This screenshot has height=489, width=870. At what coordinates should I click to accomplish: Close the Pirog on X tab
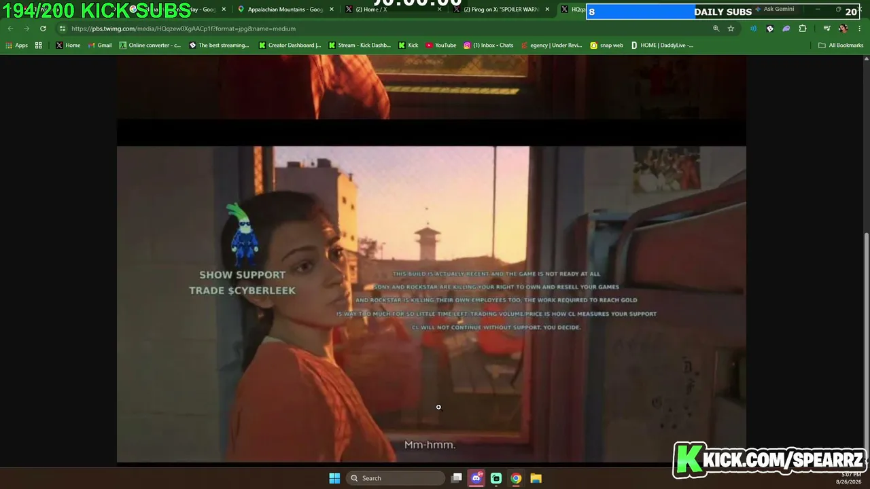coord(547,10)
